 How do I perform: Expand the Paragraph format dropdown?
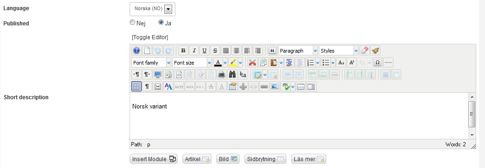(298, 51)
